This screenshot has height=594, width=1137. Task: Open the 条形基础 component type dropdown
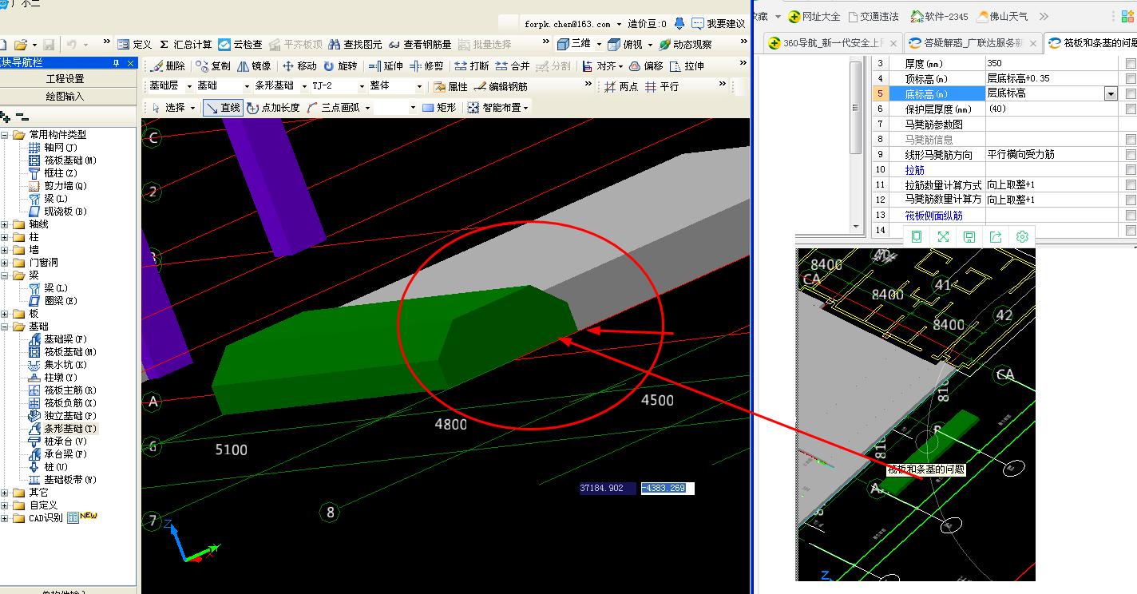pyautogui.click(x=304, y=86)
